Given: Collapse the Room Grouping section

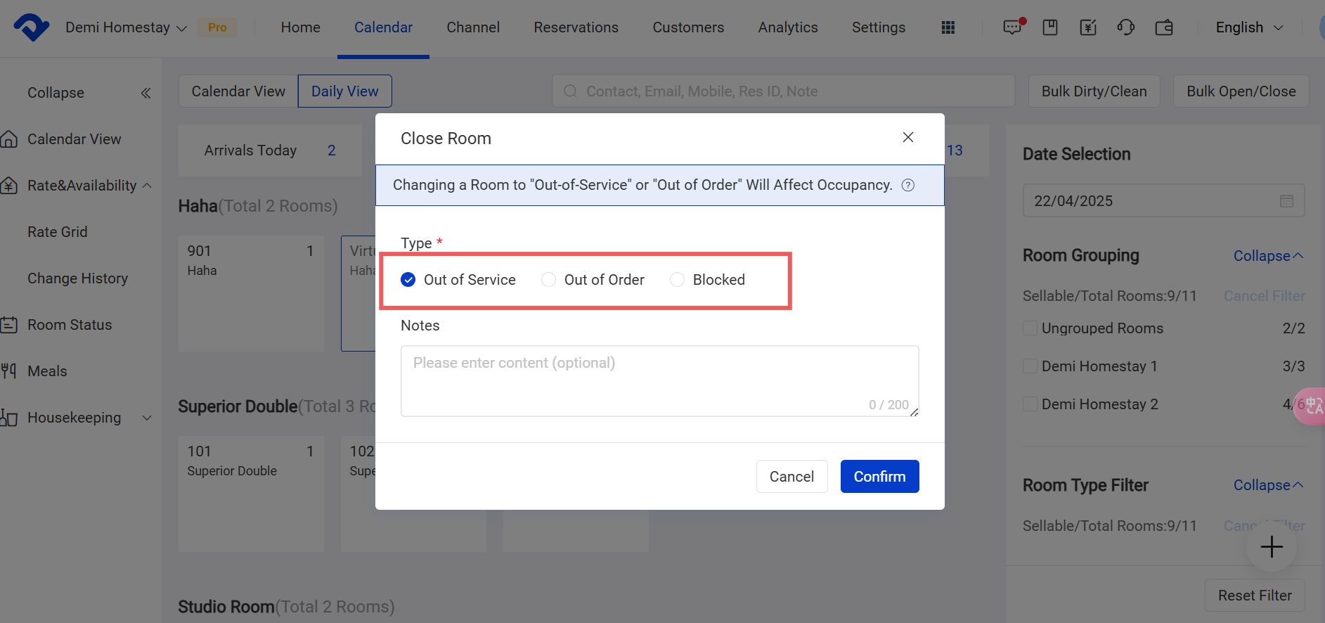Looking at the screenshot, I should (1267, 256).
